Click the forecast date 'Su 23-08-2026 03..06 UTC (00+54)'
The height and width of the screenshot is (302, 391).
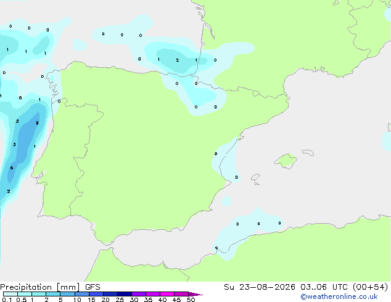click(306, 287)
